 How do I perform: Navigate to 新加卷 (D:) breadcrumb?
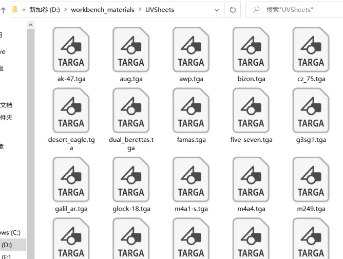tap(45, 10)
